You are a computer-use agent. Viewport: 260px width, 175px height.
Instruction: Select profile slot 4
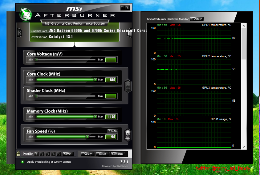pyautogui.click(x=53, y=154)
